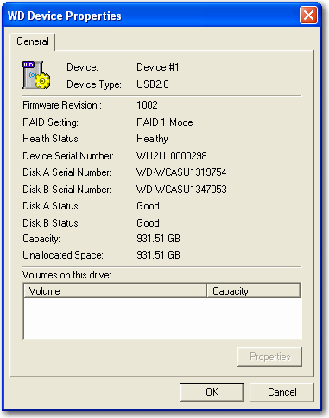Screen dimensions: 329x418
Task: Select the General tab
Action: [33, 41]
